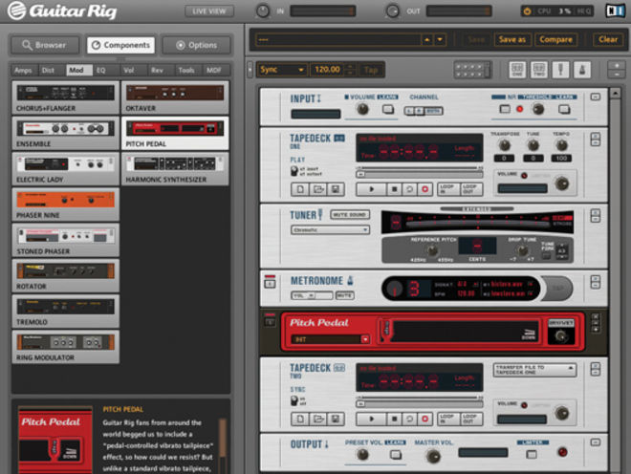Toggle the noise reduction switch in Input
The image size is (631, 474).
[x=505, y=109]
